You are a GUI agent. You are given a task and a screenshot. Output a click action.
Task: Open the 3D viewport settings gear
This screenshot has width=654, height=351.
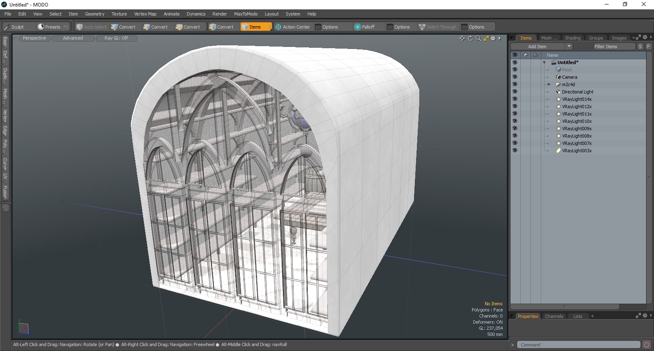pyautogui.click(x=493, y=38)
